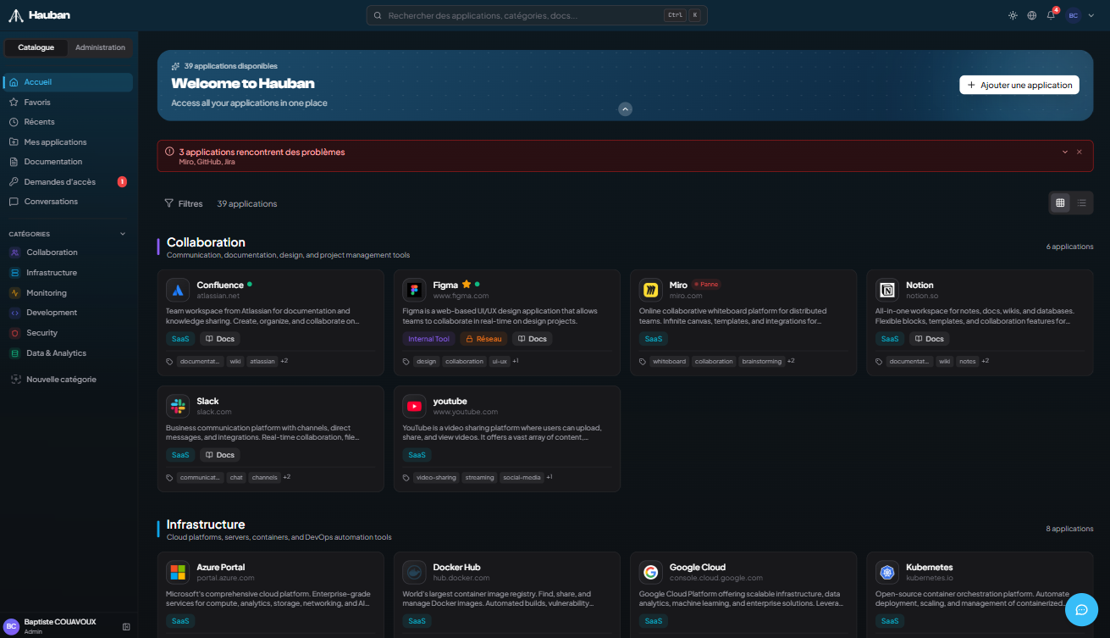
Task: Click the Docs badge on Slack card
Action: [x=220, y=455]
